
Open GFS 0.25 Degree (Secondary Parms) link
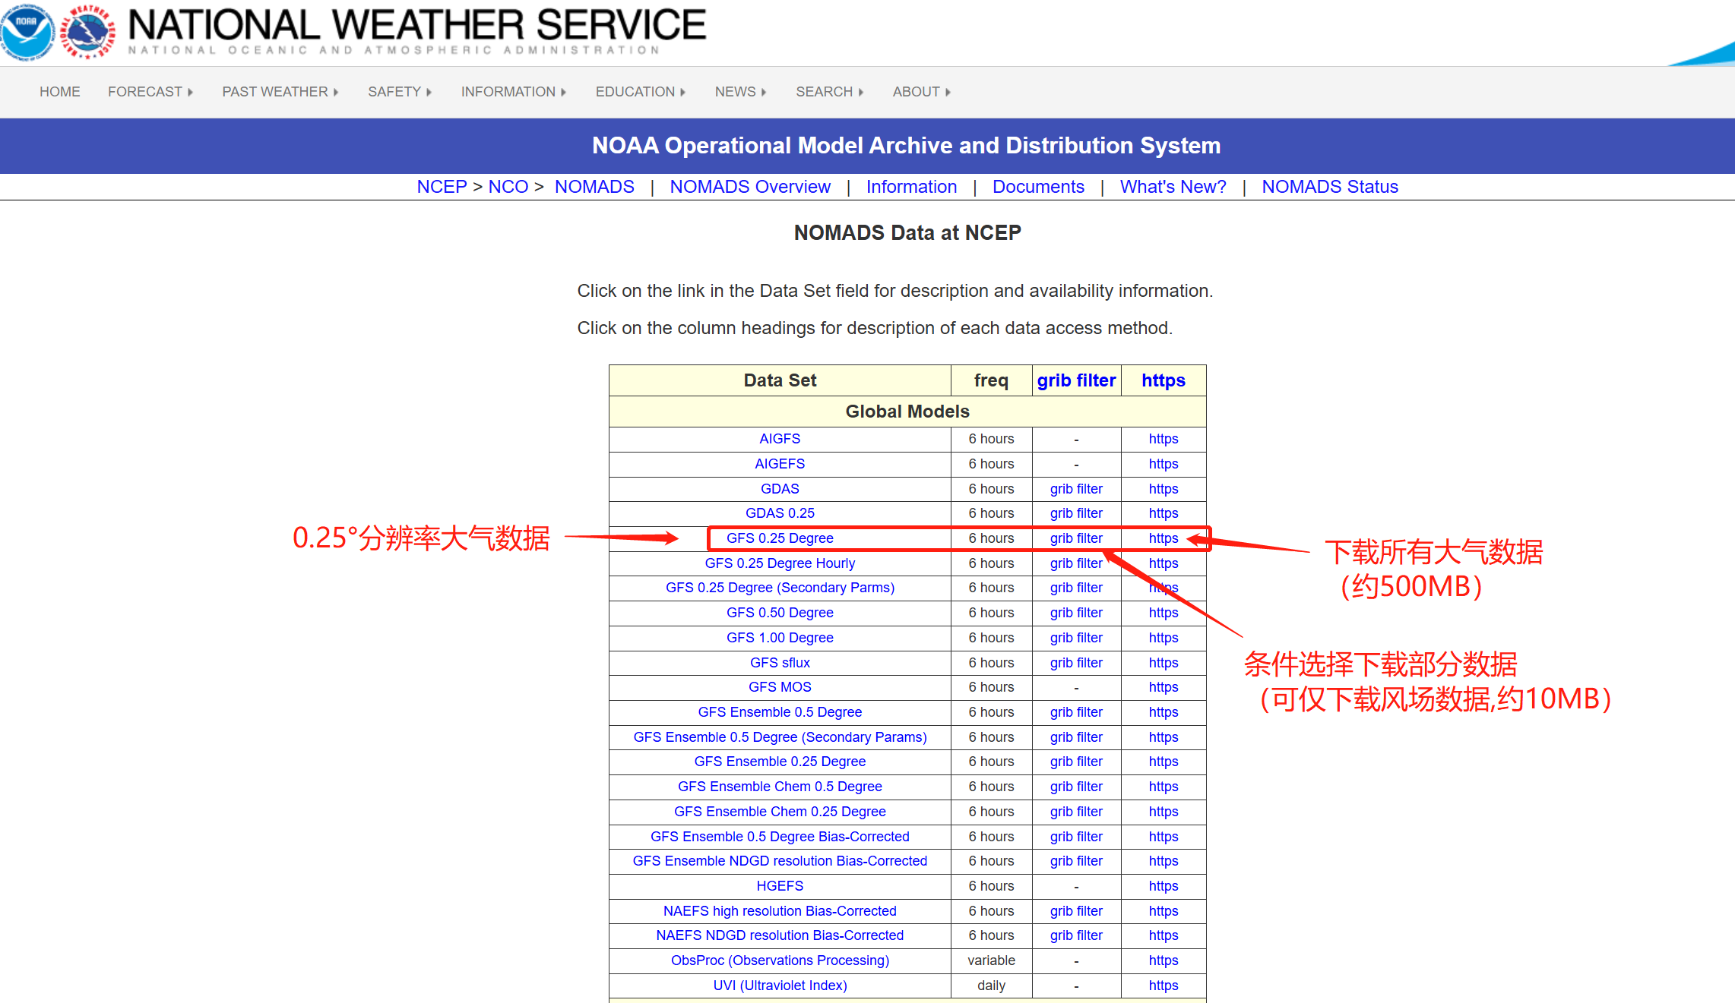coord(780,588)
